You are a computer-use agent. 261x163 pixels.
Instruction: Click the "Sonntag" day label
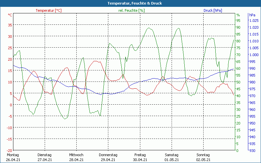[x=203, y=155]
